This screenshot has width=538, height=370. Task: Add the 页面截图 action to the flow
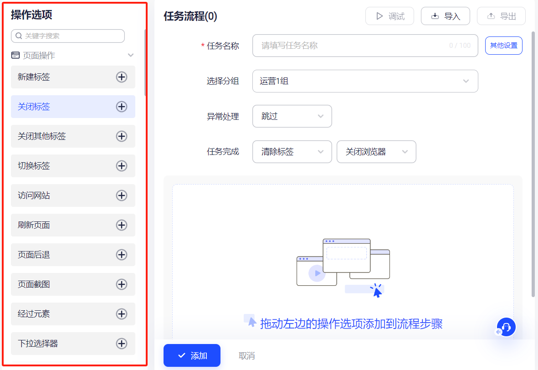click(x=122, y=284)
